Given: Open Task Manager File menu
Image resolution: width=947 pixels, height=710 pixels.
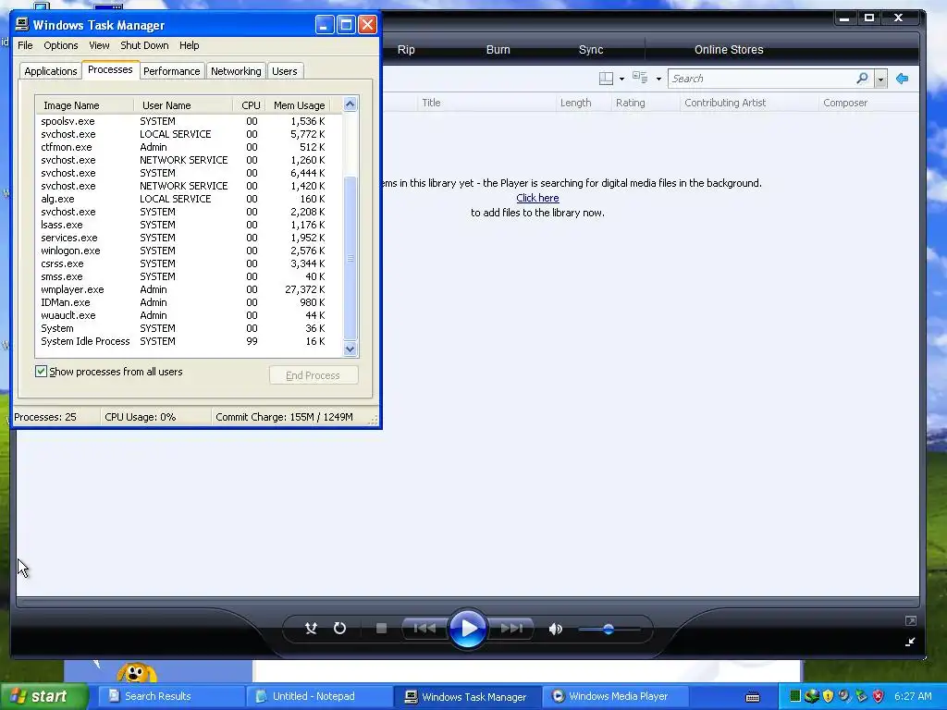Looking at the screenshot, I should pyautogui.click(x=25, y=45).
